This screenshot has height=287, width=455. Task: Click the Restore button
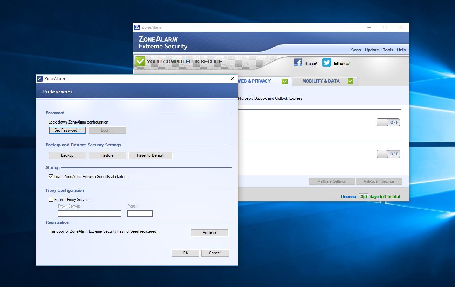[x=107, y=155]
